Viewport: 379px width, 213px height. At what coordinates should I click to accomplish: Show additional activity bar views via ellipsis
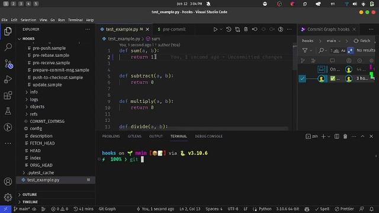[x=8, y=143]
